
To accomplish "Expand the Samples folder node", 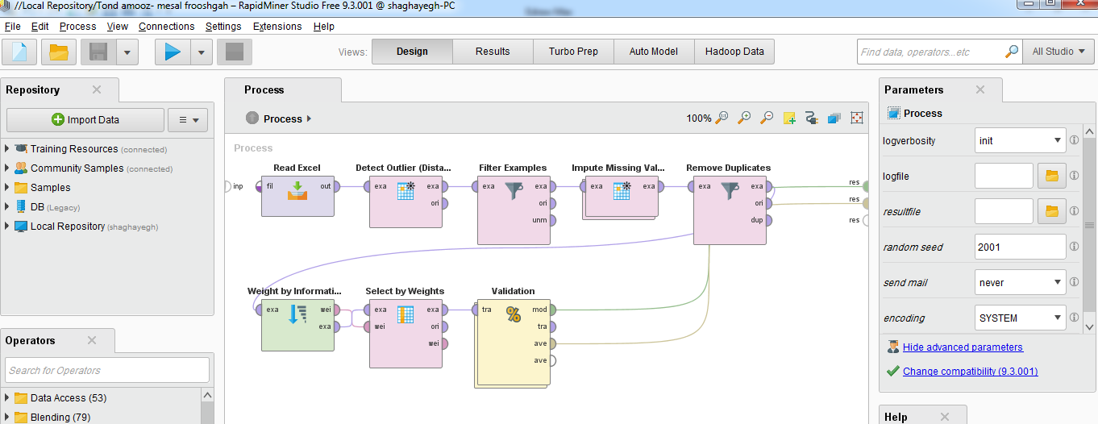I will tap(7, 188).
